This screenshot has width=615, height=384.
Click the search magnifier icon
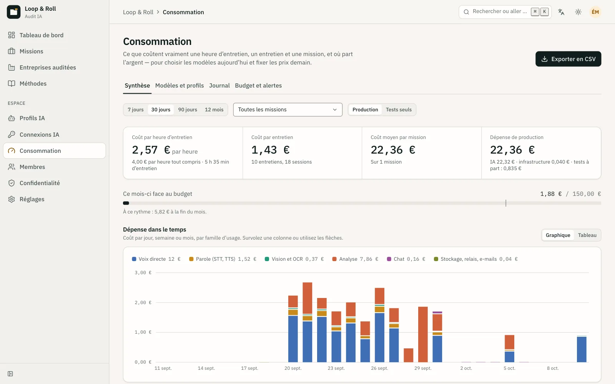(x=466, y=12)
